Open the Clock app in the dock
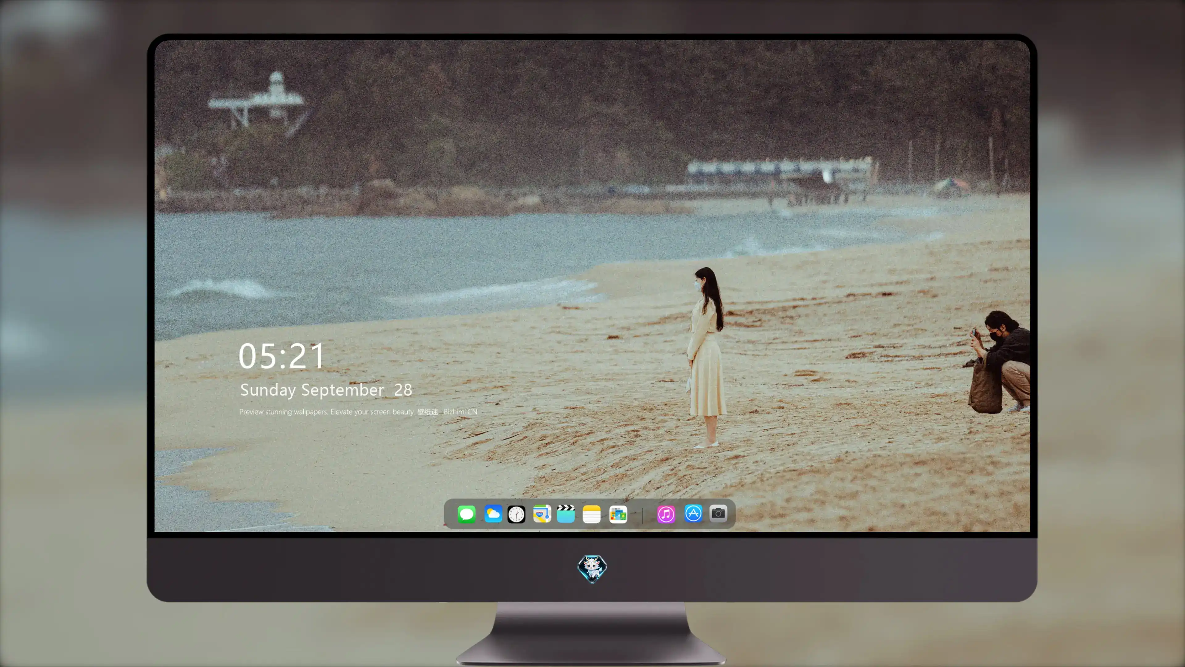The image size is (1185, 667). [x=516, y=514]
